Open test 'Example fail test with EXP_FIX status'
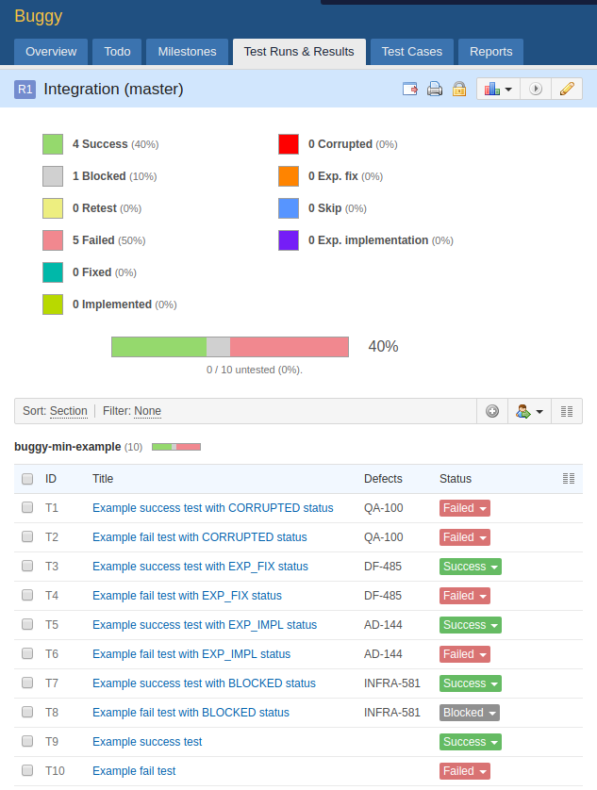597x790 pixels. 187,596
